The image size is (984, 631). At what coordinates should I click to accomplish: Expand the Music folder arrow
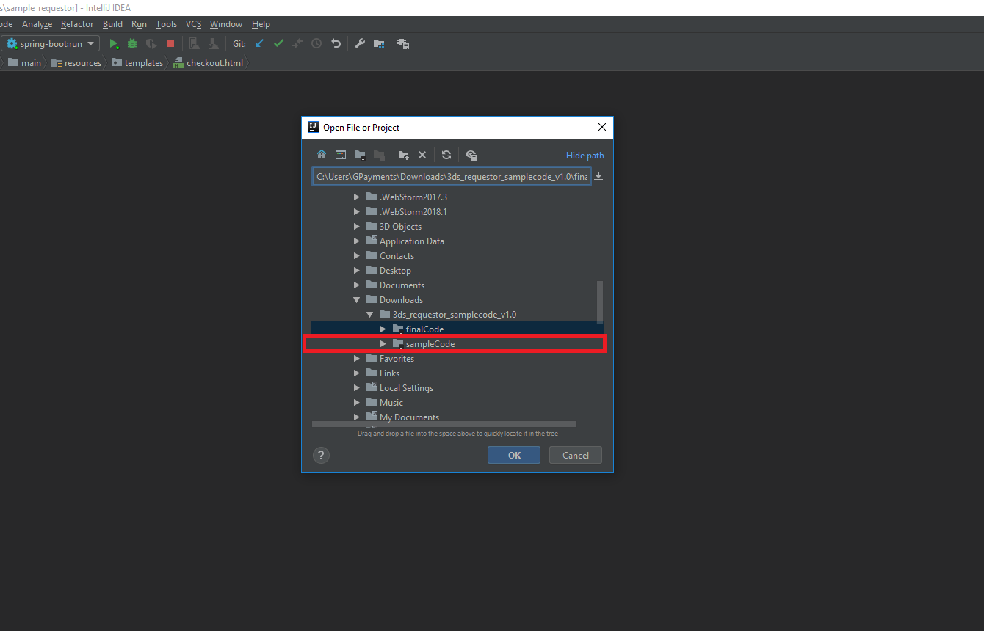click(x=357, y=403)
